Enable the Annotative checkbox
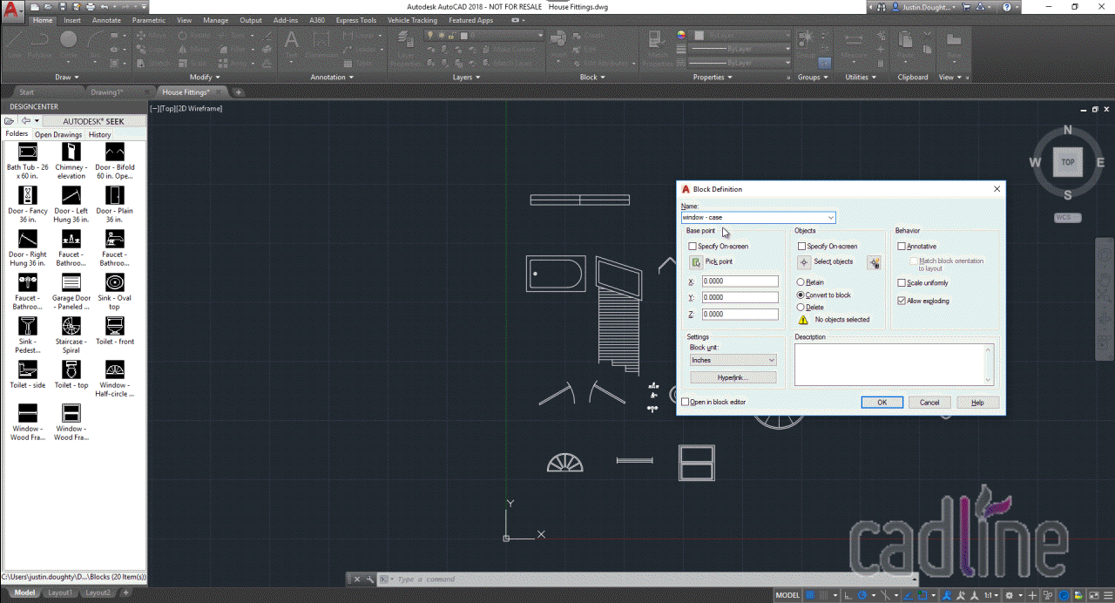The image size is (1115, 603). point(902,247)
